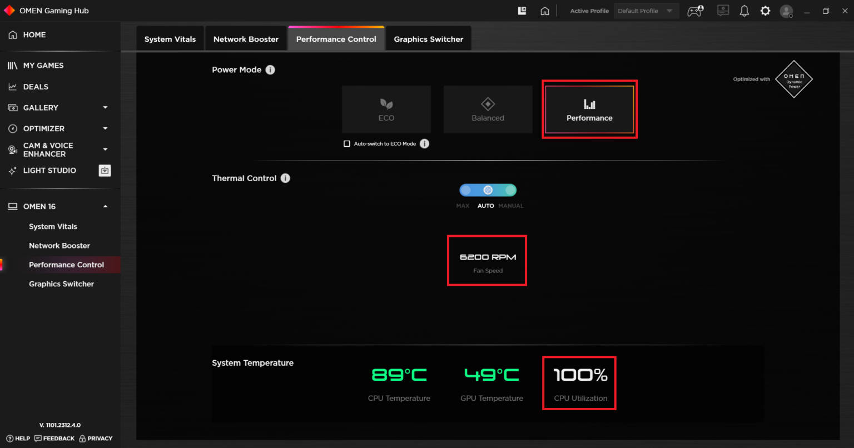Show Power Mode info tooltip icon

coord(270,70)
